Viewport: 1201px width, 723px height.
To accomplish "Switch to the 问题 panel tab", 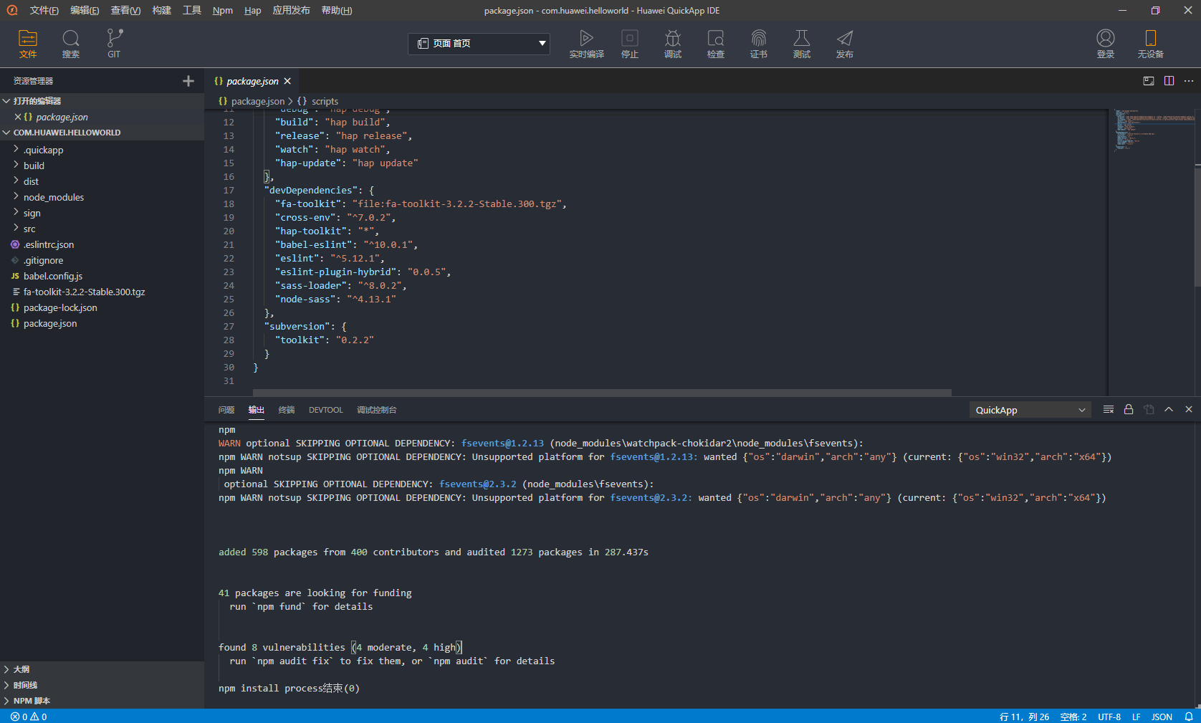I will coord(226,410).
